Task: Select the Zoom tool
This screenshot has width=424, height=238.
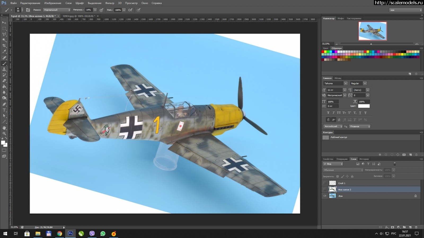Action: [4, 134]
